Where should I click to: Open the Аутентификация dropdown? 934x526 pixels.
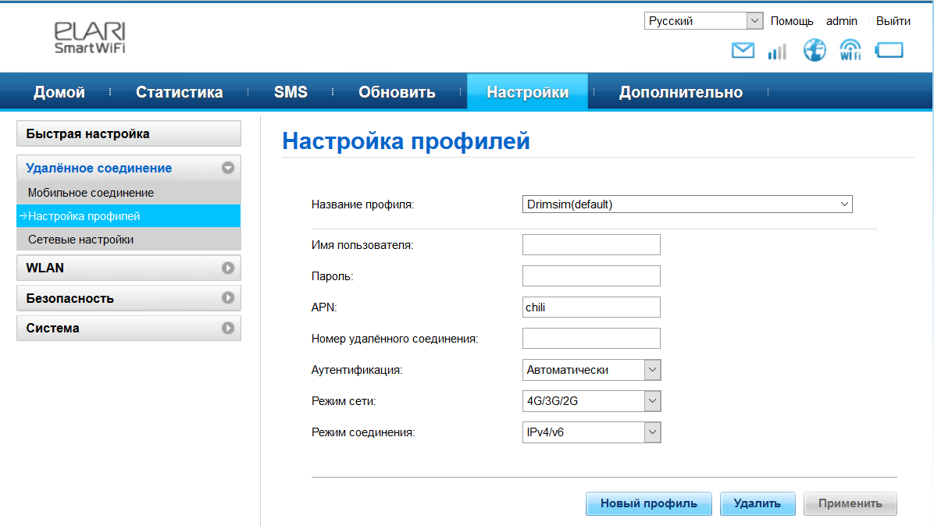tap(591, 370)
